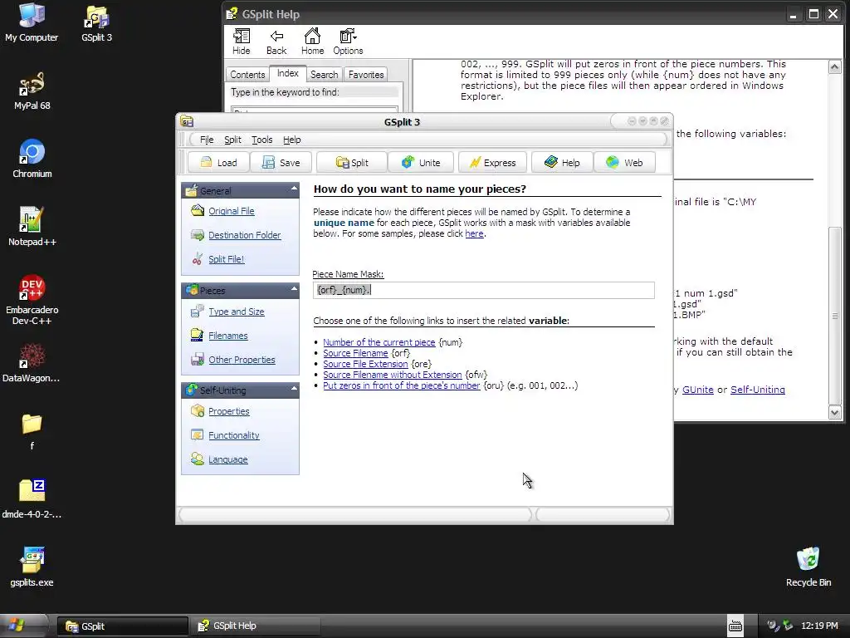Click the Split toolbar button
Screen dimensions: 850x638
click(x=352, y=163)
